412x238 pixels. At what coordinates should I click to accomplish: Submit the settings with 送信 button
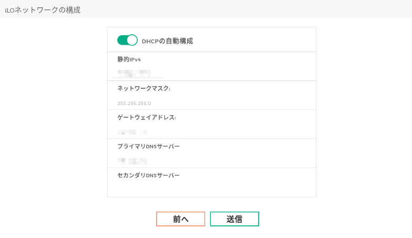[234, 219]
